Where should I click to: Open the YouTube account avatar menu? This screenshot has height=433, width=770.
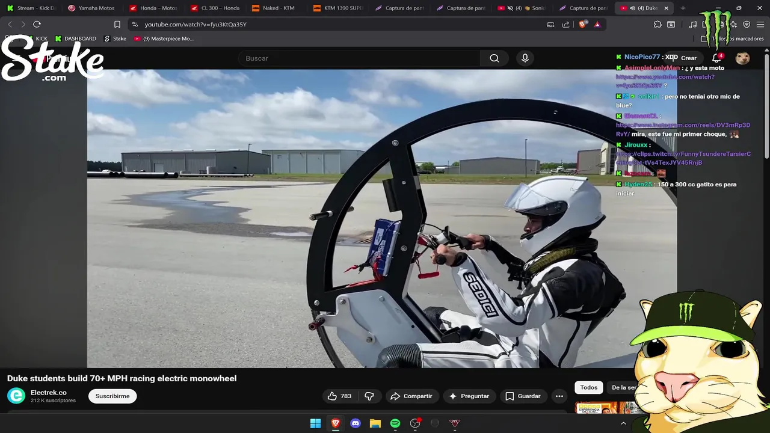pos(743,58)
